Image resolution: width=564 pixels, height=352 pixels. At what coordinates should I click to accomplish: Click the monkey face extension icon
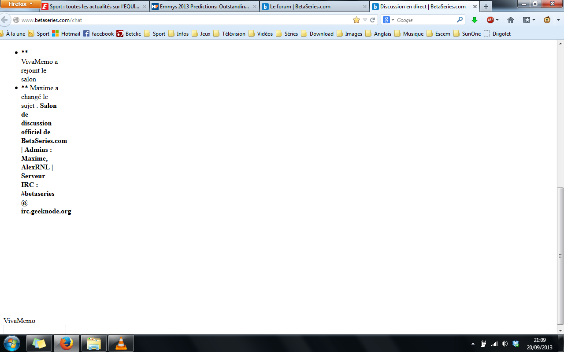(547, 20)
